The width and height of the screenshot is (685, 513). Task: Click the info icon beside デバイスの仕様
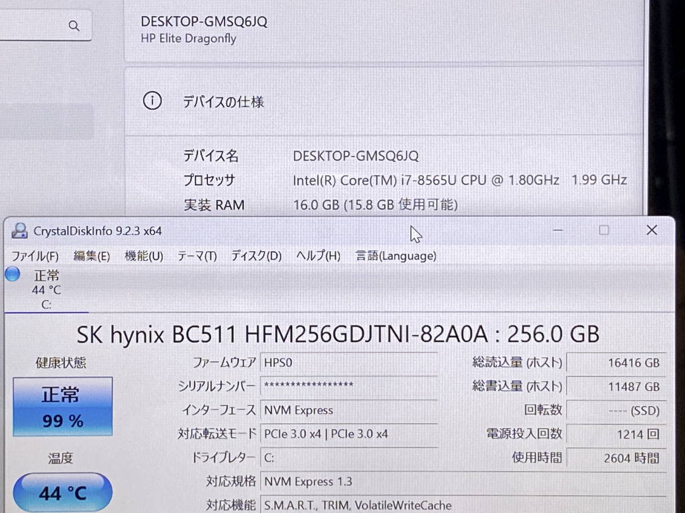tap(152, 101)
